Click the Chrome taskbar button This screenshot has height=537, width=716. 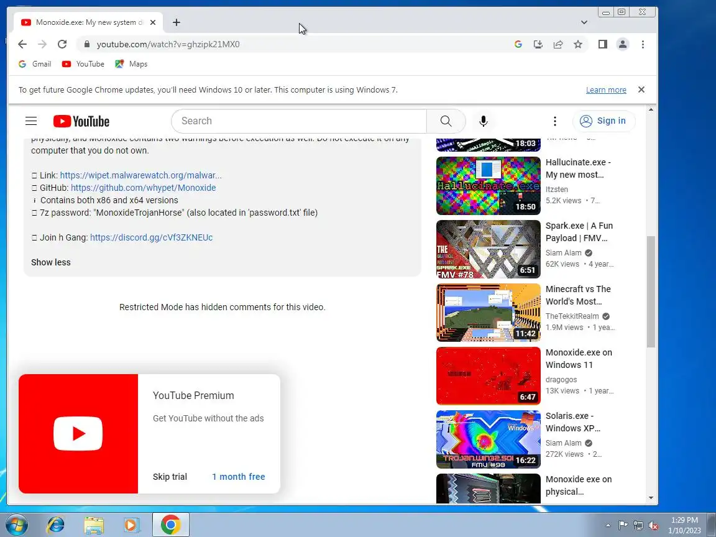(170, 525)
